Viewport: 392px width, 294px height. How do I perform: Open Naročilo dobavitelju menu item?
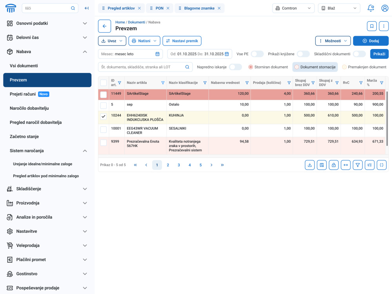tap(47, 108)
